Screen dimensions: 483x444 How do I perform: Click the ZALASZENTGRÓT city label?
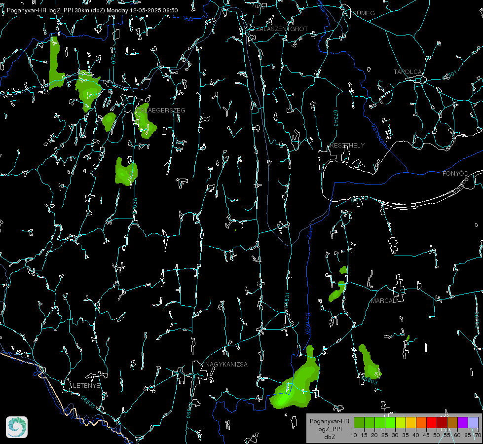(282, 29)
